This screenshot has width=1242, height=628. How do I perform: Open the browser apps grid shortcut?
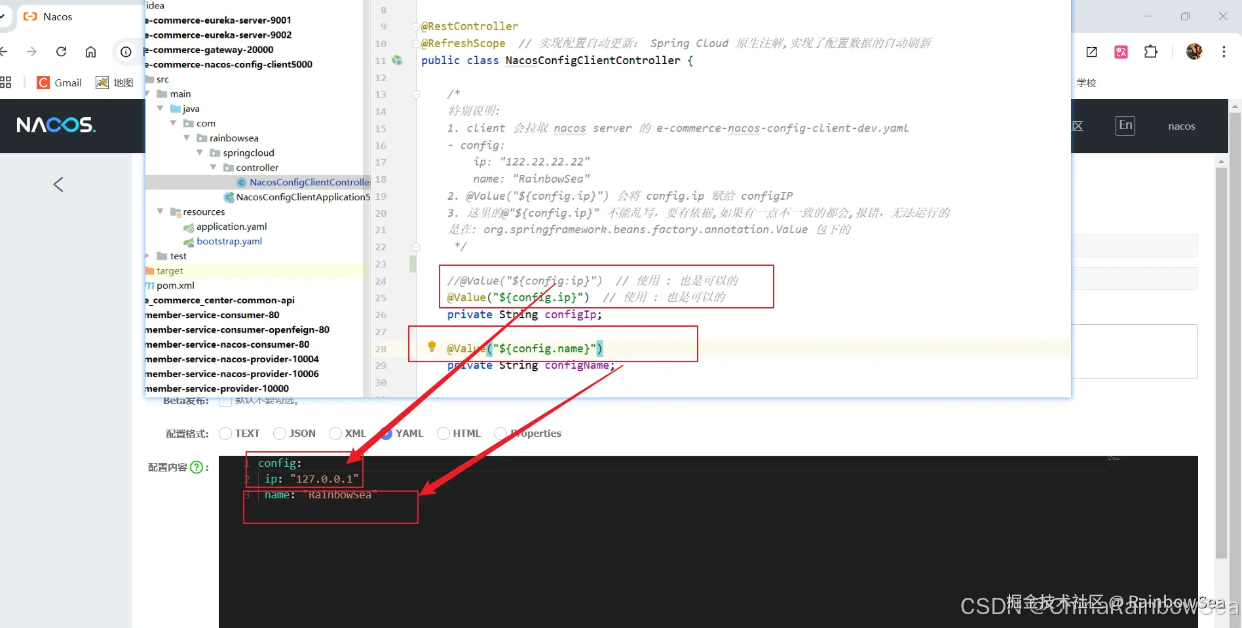[x=6, y=83]
